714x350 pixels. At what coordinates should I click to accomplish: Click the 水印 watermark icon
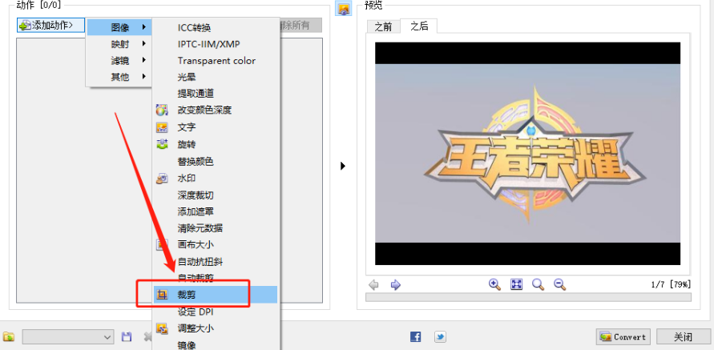coord(162,179)
